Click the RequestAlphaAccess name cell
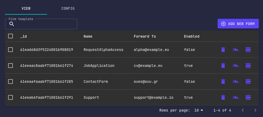263x117 pixels. (103, 50)
